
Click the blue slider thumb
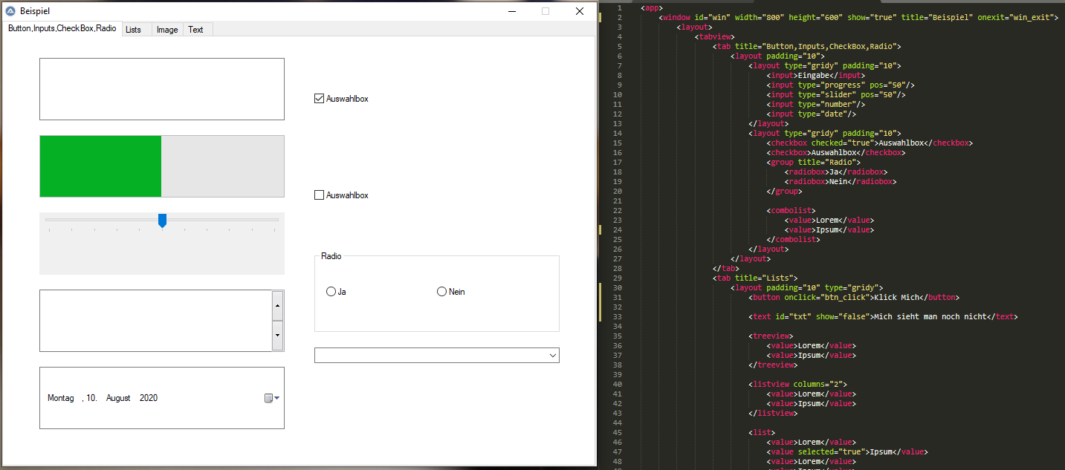point(162,221)
